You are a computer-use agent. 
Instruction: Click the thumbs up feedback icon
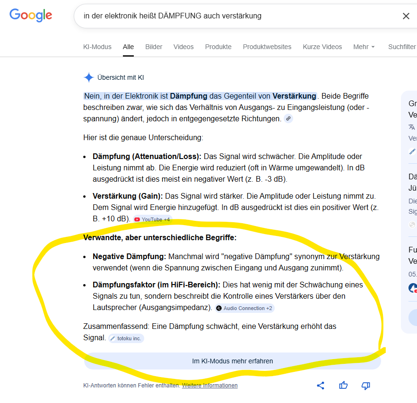pos(343,386)
